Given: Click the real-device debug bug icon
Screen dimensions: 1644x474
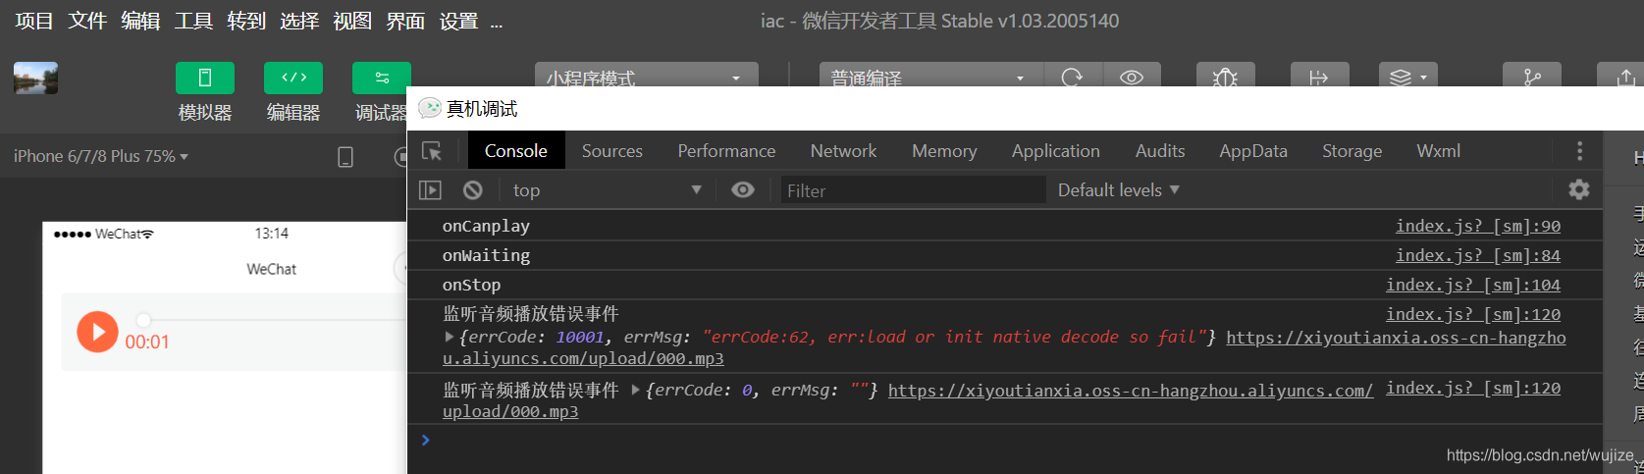Looking at the screenshot, I should tap(1225, 78).
